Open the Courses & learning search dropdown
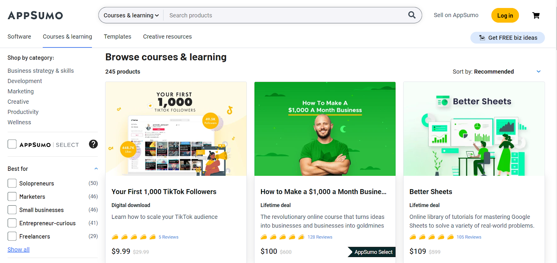The height and width of the screenshot is (263, 557). (131, 15)
